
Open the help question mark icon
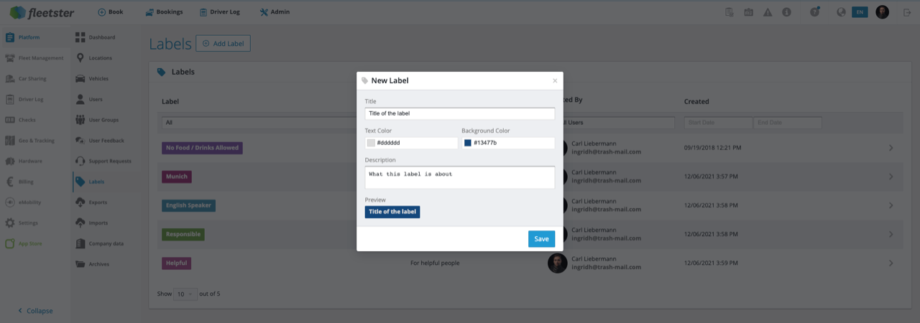click(814, 11)
